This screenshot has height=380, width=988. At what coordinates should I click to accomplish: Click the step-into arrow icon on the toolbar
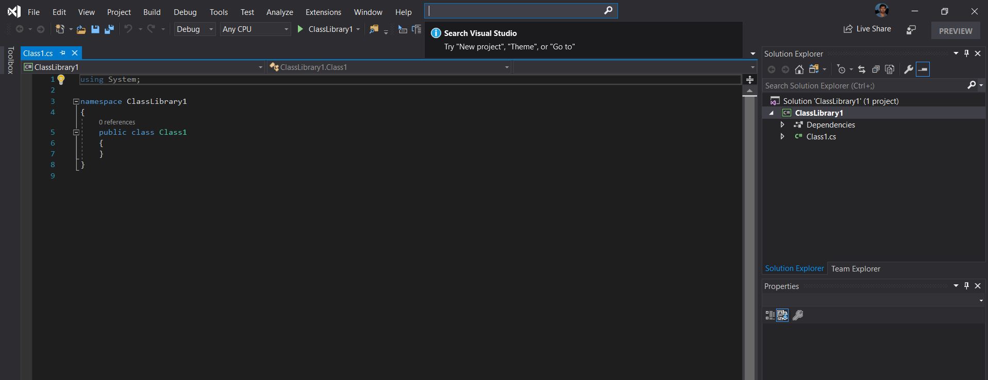coord(403,29)
